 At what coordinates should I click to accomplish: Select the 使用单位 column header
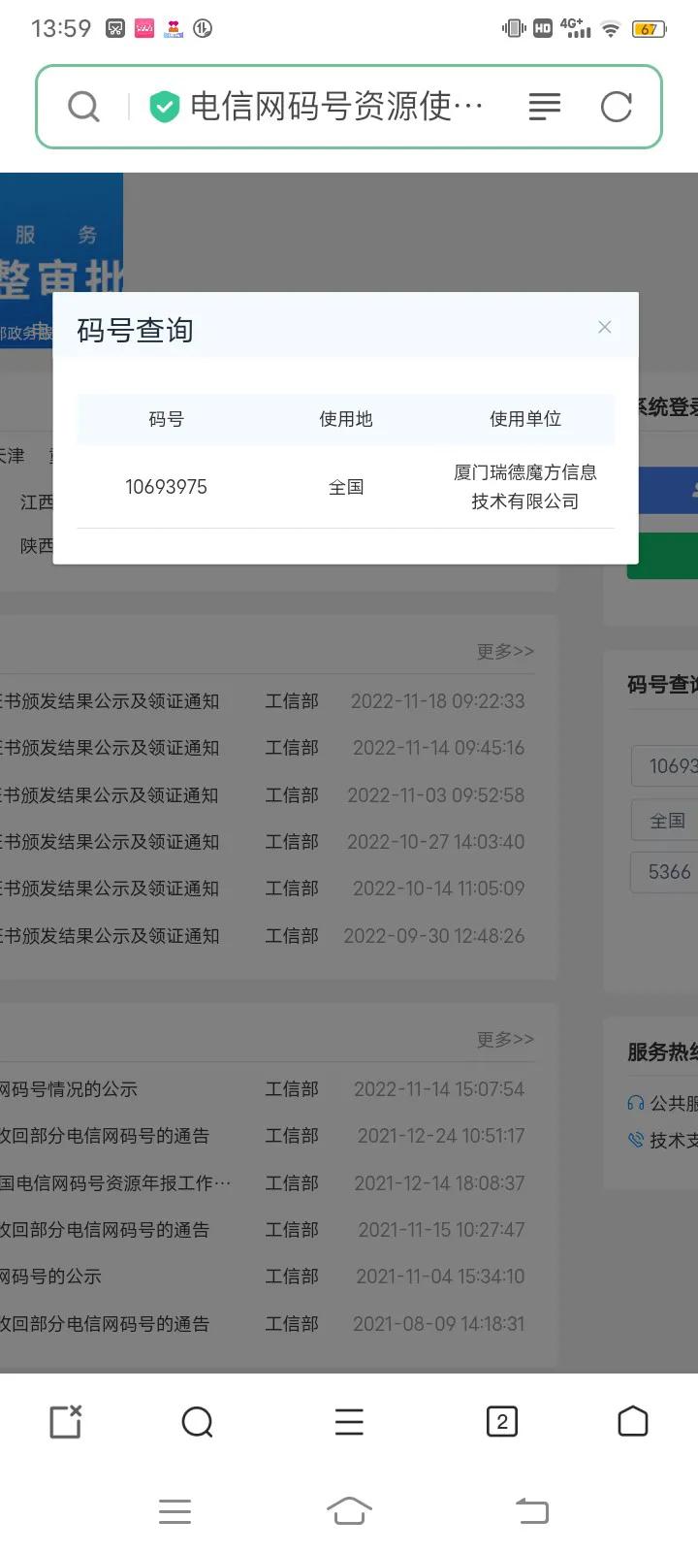pyautogui.click(x=525, y=419)
